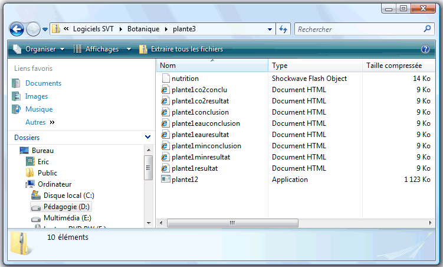Viewport: 443px width, 267px height.
Task: Open Help via the question mark icon
Action: (x=425, y=49)
